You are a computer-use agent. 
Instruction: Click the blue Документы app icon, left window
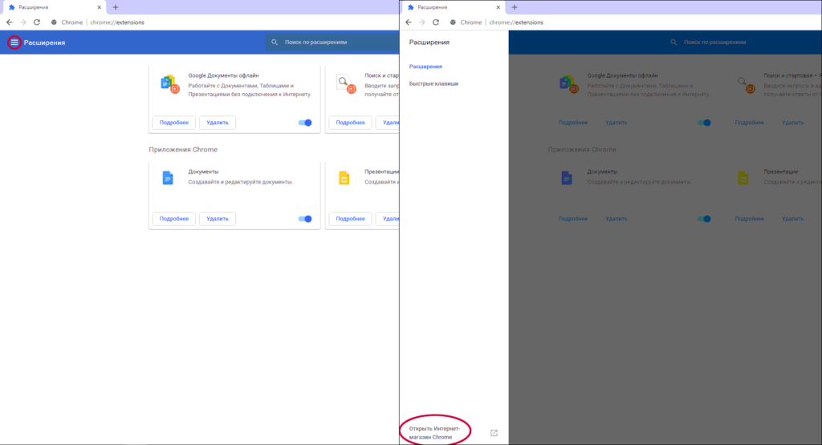(167, 178)
